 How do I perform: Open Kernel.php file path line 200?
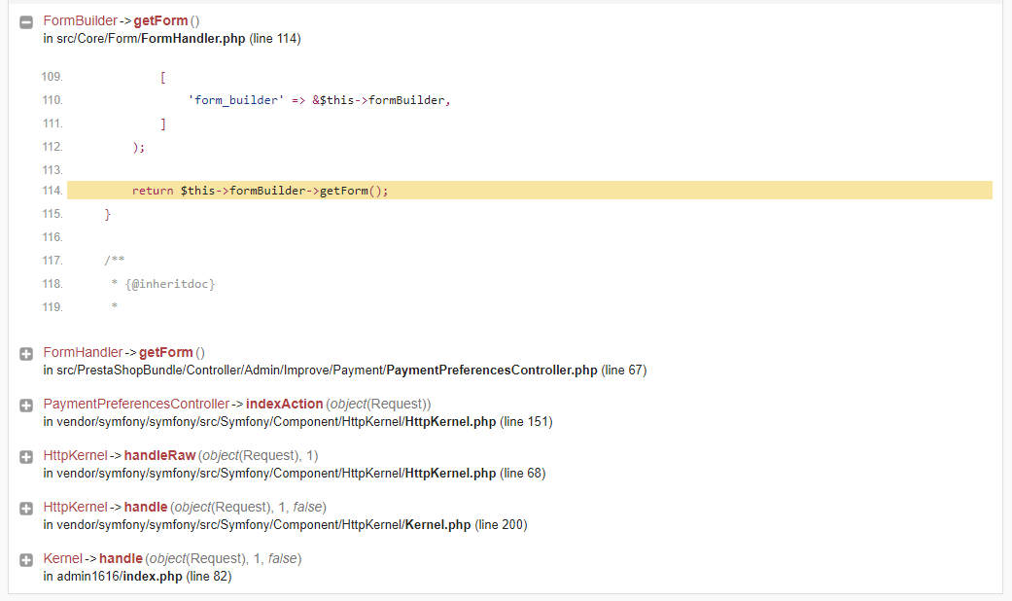coord(285,525)
